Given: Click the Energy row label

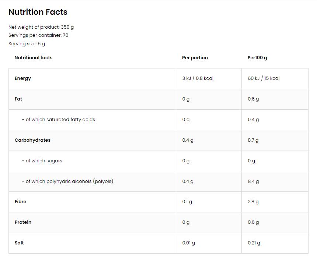Looking at the screenshot, I should pyautogui.click(x=23, y=78).
